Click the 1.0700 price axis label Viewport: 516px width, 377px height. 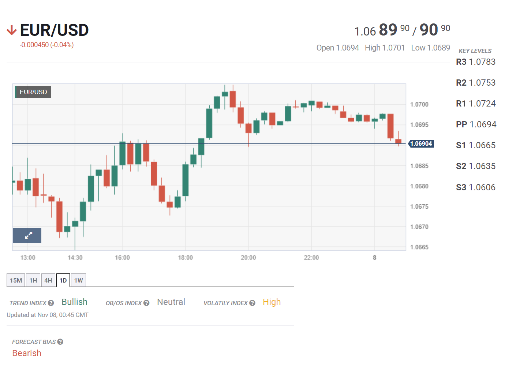coord(419,105)
